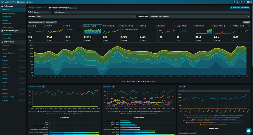Click info icon next to CTR

click(x=70, y=26)
